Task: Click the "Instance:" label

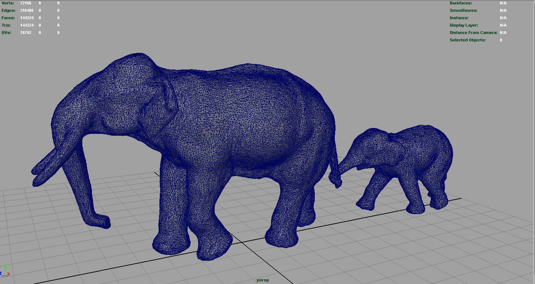Action: point(459,18)
